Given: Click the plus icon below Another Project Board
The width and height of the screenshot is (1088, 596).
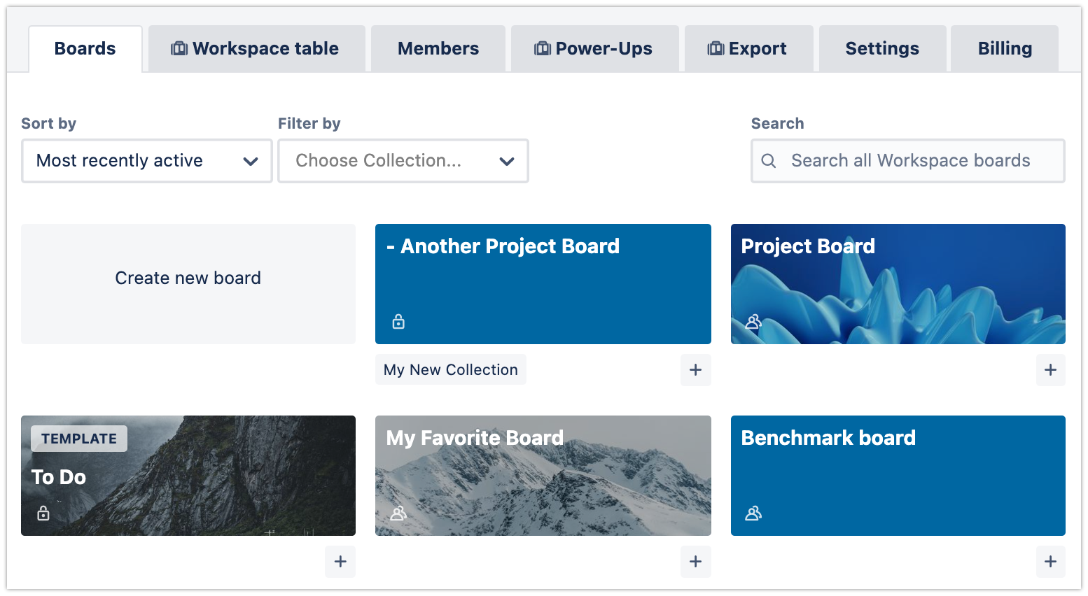Looking at the screenshot, I should (x=695, y=369).
